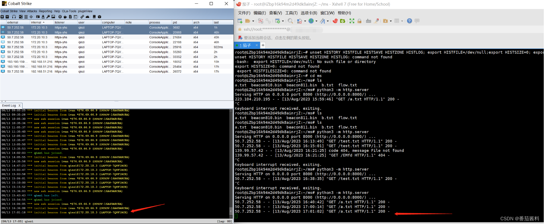Click Xshell red Xftp swirl icon

pyautogui.click(x=335, y=21)
